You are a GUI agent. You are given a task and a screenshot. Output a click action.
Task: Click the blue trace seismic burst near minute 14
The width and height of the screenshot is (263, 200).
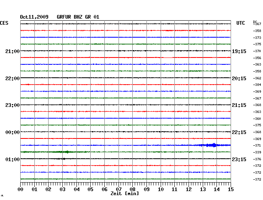(211, 145)
